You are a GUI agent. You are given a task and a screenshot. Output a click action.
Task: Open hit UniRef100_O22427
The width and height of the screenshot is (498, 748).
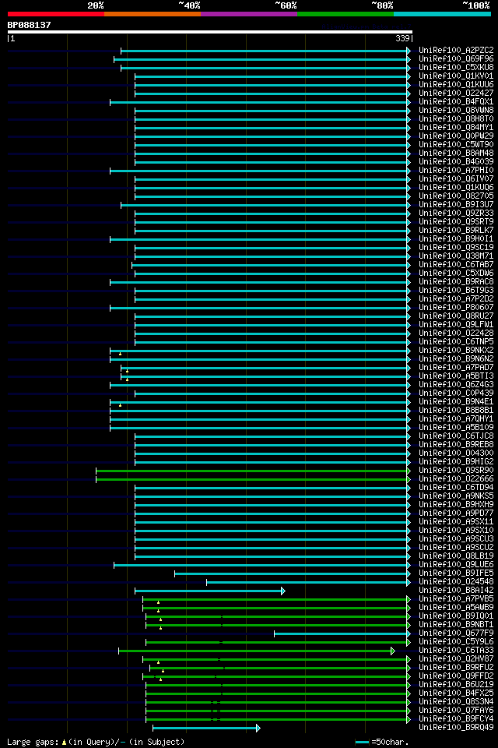[x=456, y=93]
